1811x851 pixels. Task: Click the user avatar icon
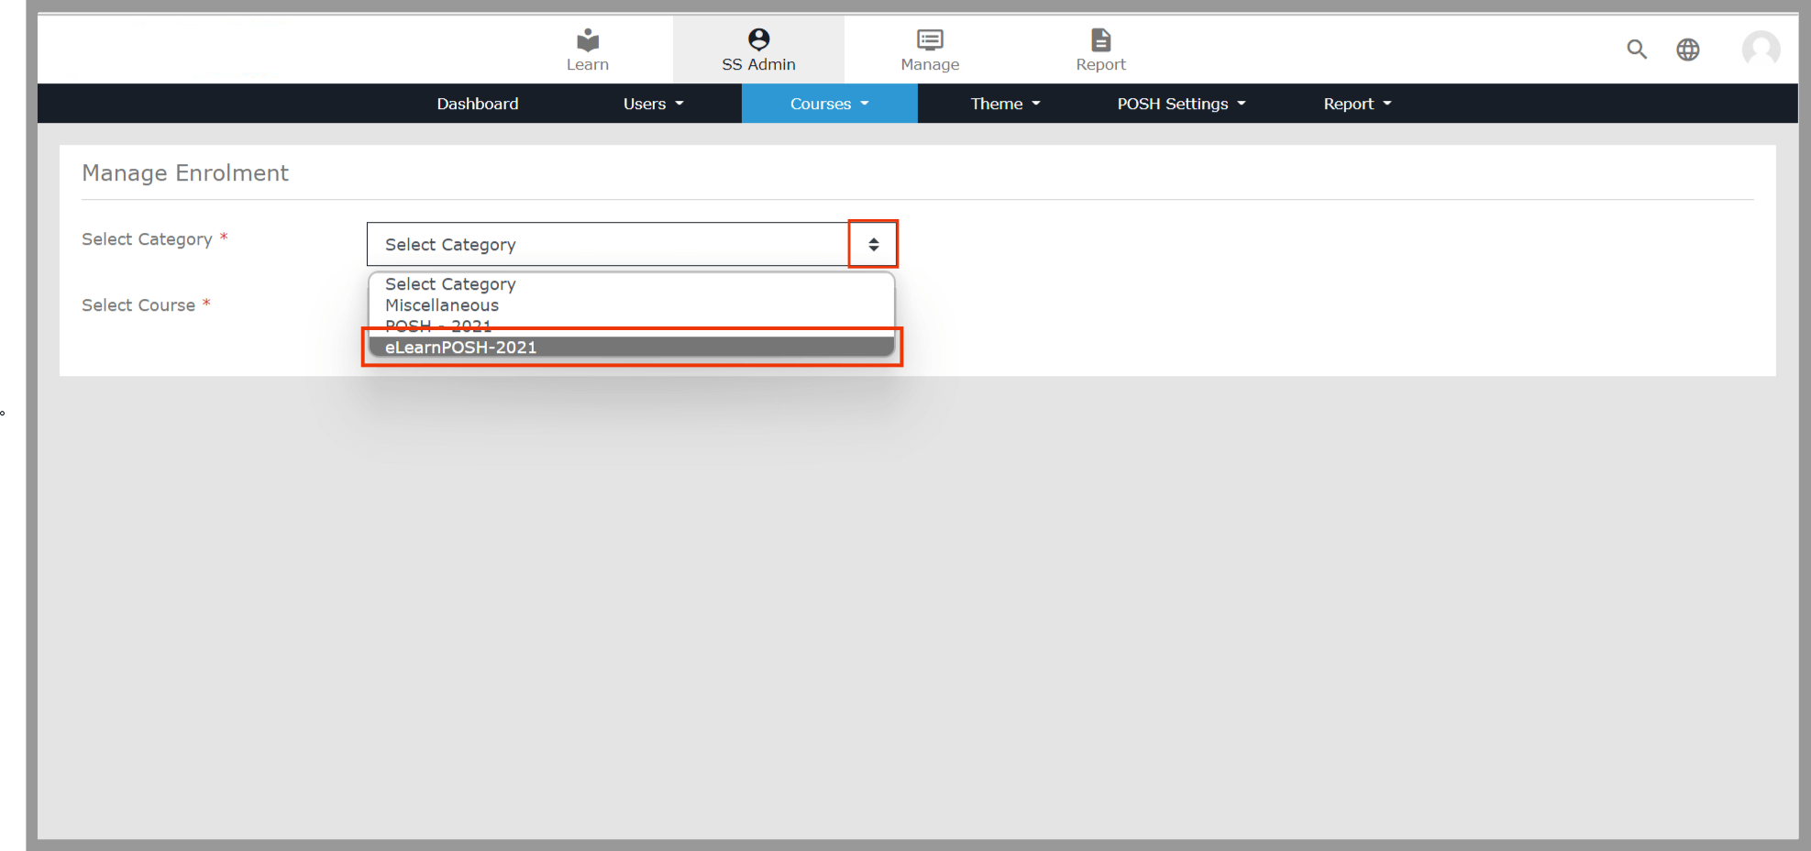pyautogui.click(x=1760, y=49)
